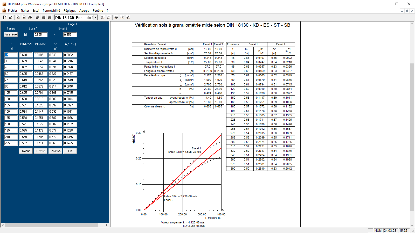
Task: Open the Fichier menu
Action: coord(12,11)
